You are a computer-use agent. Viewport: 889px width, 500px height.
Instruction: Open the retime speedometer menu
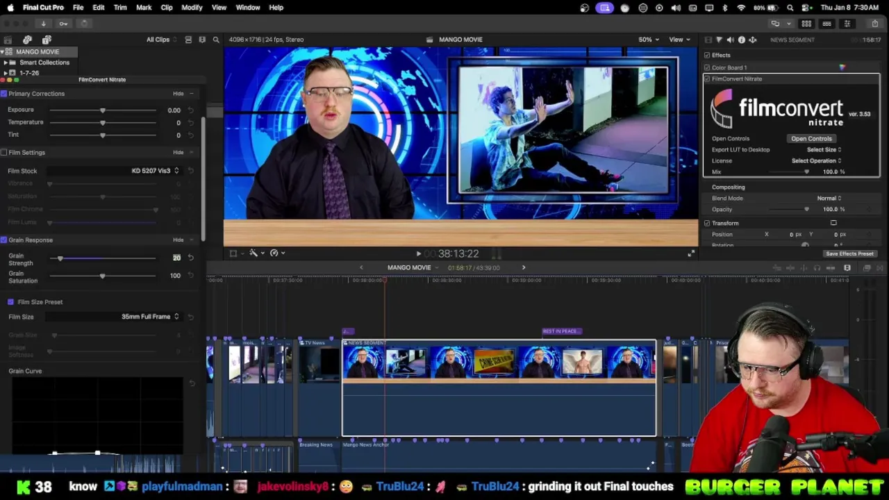coord(276,253)
